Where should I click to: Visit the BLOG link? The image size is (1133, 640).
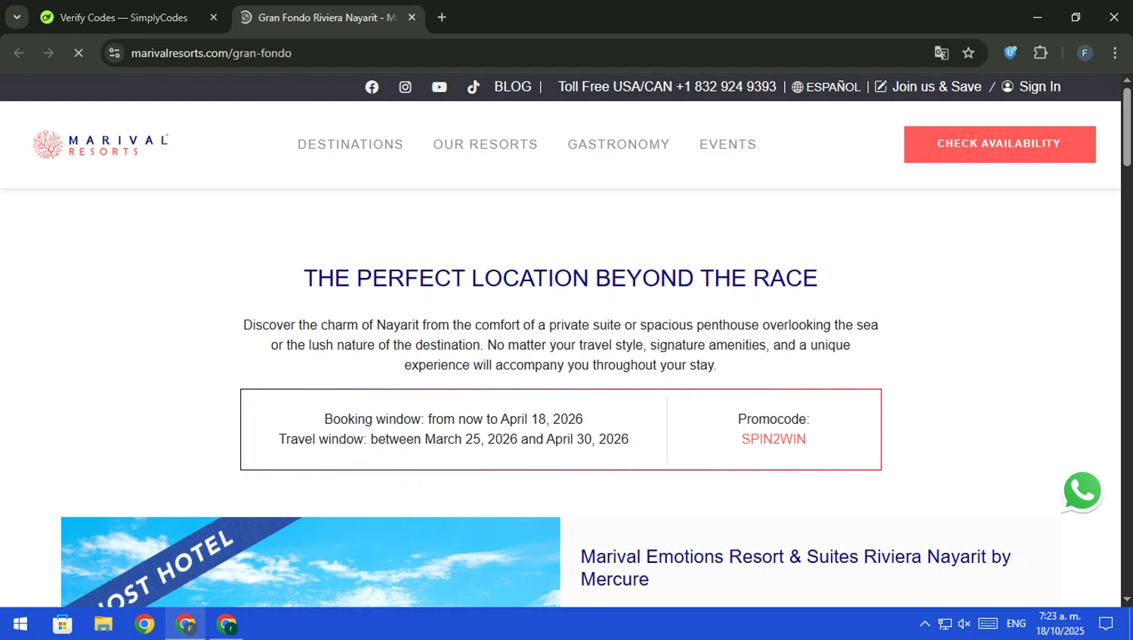click(513, 87)
